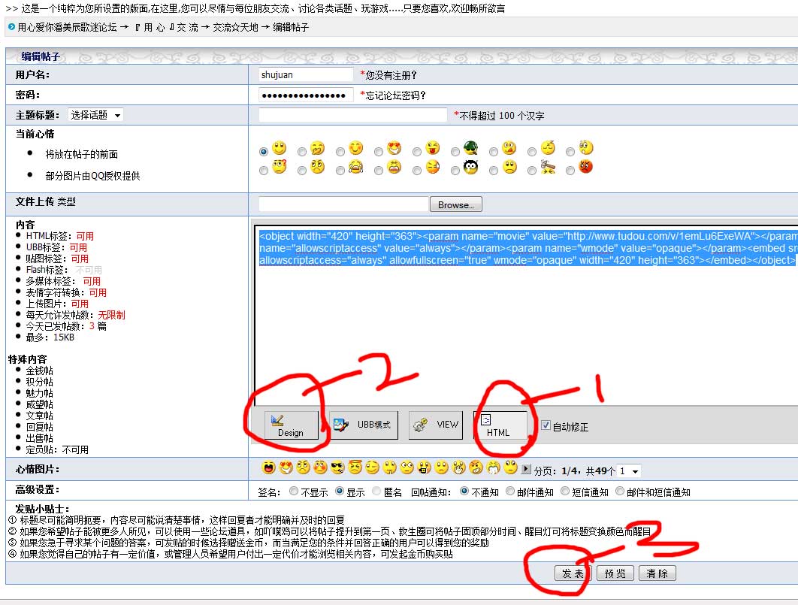The width and height of the screenshot is (798, 605).
Task: Select 不显示 for signature option
Action: (294, 492)
